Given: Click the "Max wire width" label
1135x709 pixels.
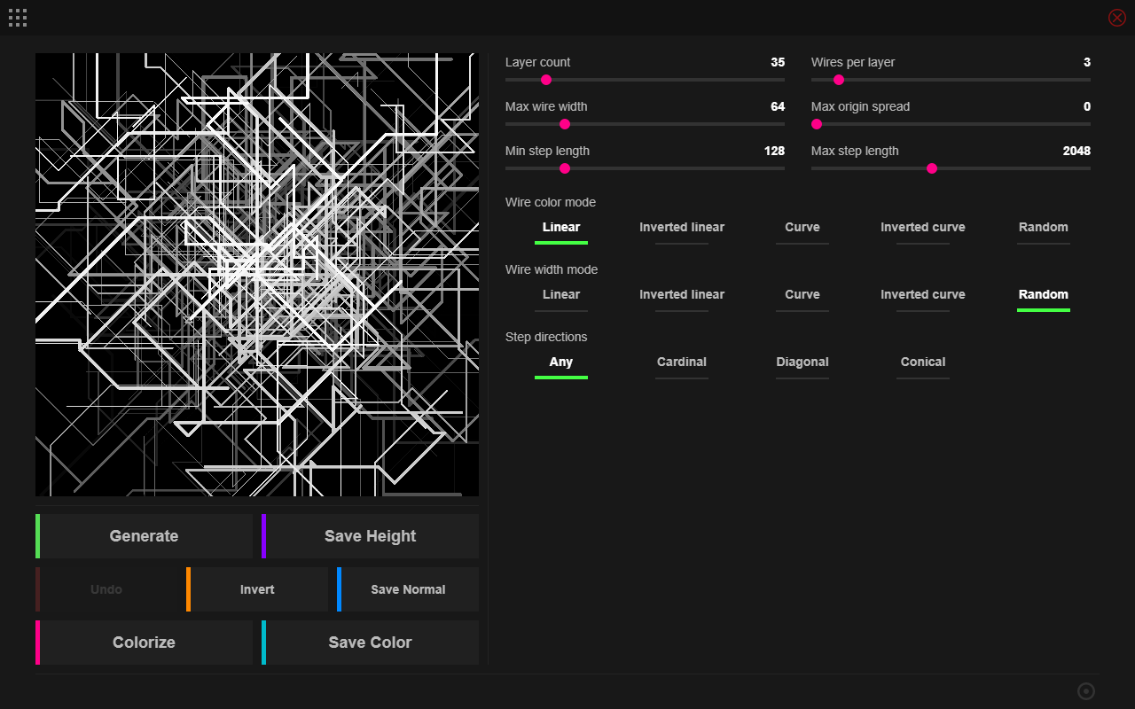Looking at the screenshot, I should click(546, 106).
